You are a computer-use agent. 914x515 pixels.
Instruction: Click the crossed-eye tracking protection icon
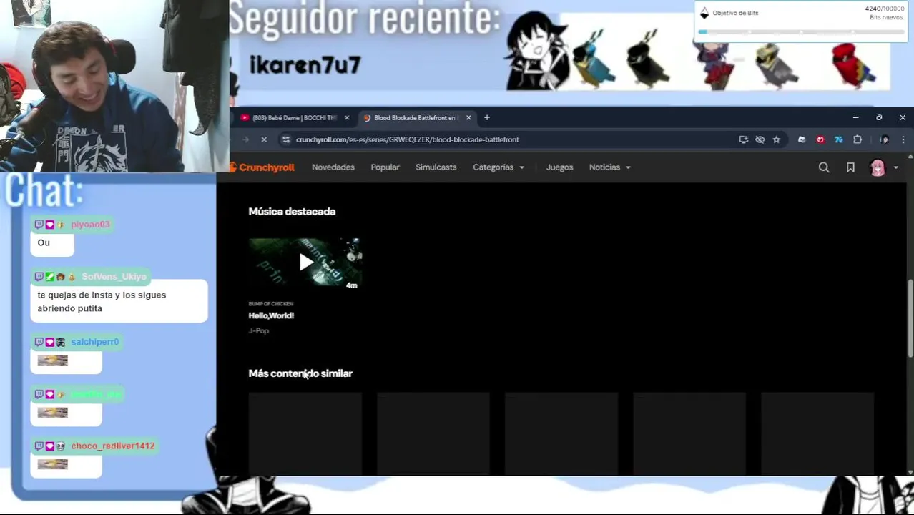pos(760,139)
